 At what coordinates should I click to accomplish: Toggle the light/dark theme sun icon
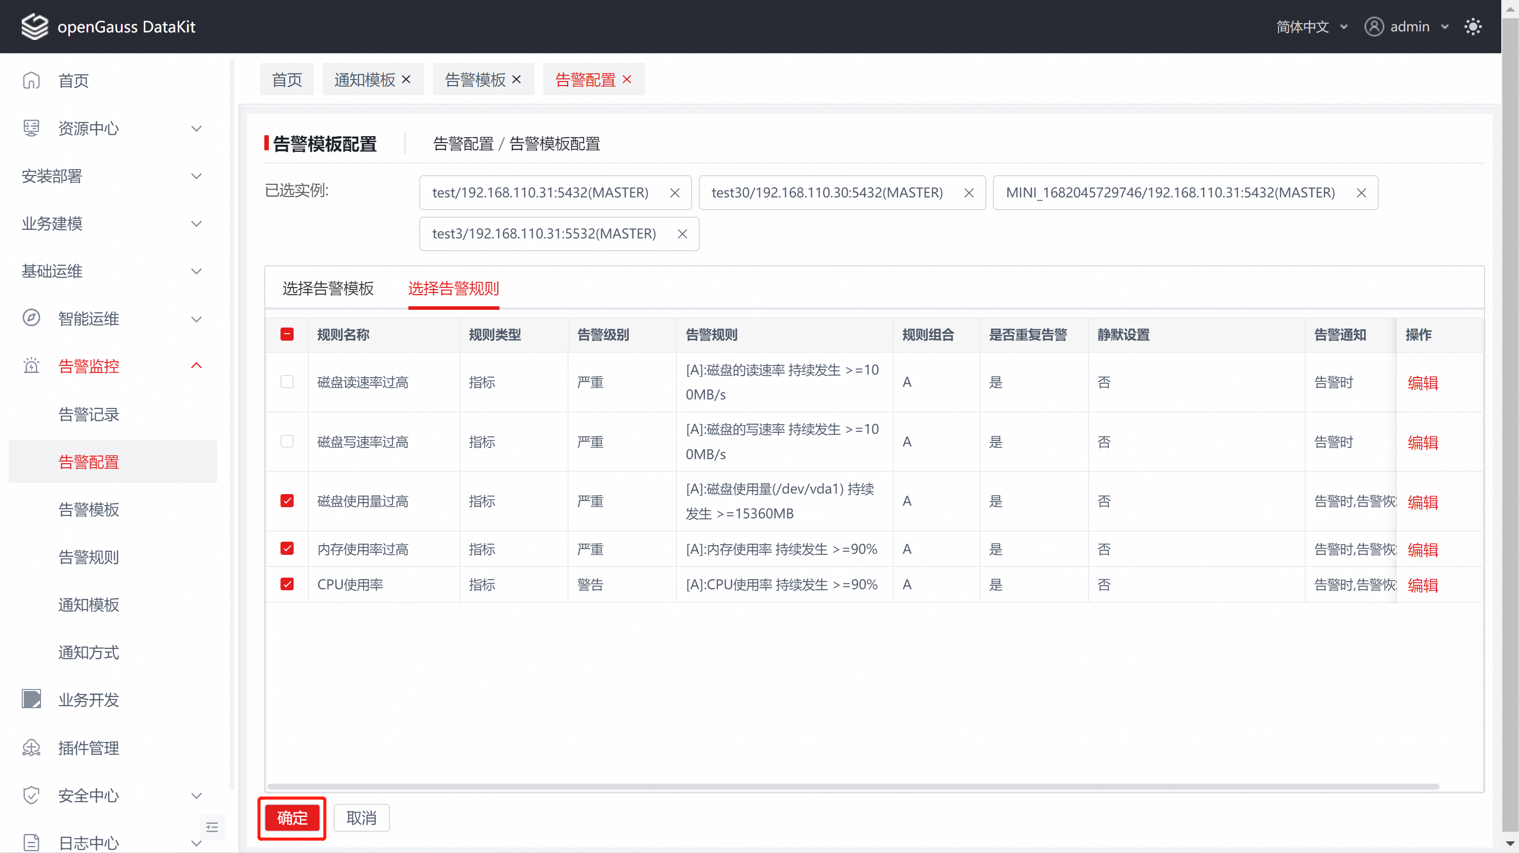[x=1472, y=26]
